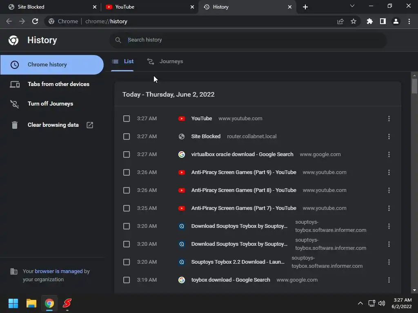Check Anti-Piracy Screen Games Part 7 entry
This screenshot has width=418, height=313.
pyautogui.click(x=127, y=208)
